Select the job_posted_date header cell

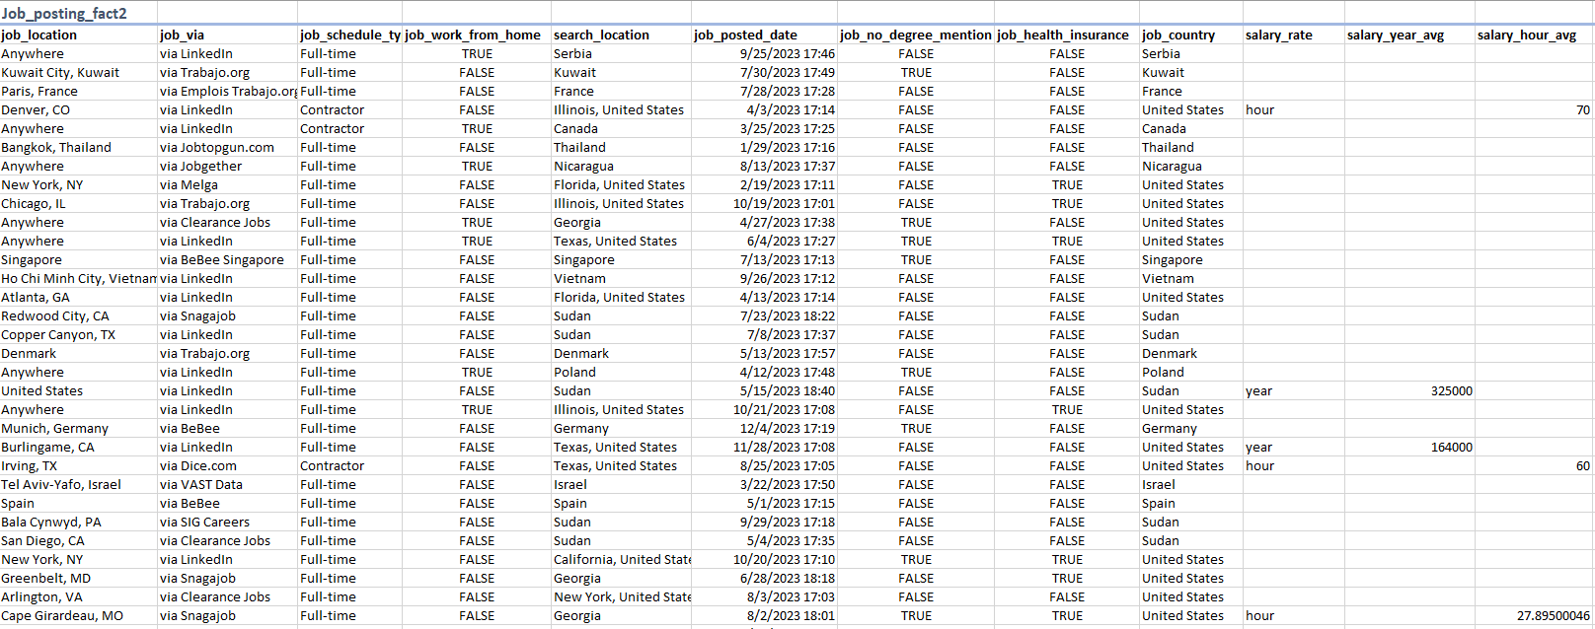765,35
